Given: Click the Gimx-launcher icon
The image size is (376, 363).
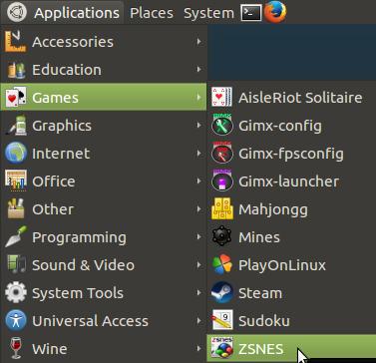Looking at the screenshot, I should click(222, 181).
